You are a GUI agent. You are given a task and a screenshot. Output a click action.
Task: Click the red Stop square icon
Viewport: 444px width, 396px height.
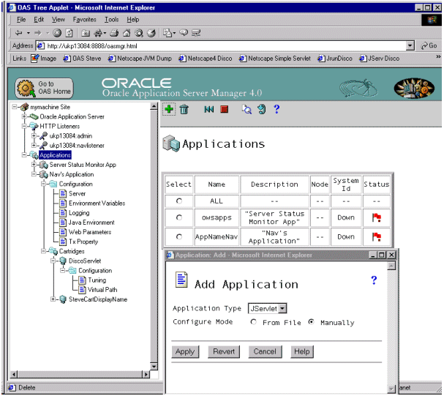(225, 109)
